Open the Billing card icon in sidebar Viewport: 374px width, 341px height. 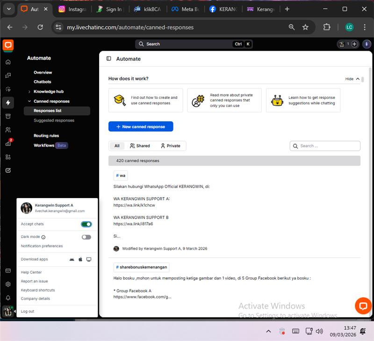point(8,271)
